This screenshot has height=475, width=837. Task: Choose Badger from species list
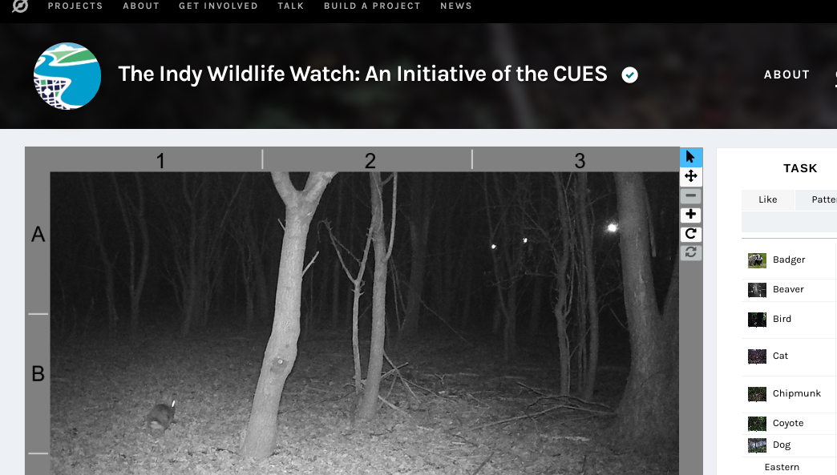789,260
